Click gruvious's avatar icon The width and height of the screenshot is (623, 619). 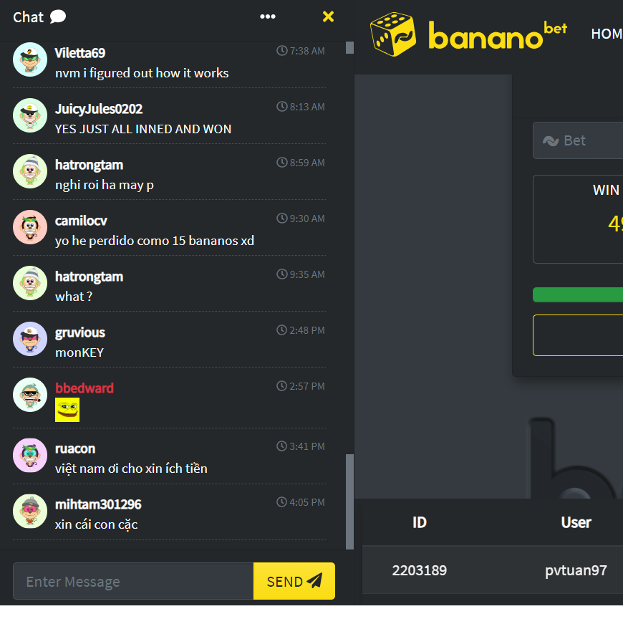click(x=30, y=339)
